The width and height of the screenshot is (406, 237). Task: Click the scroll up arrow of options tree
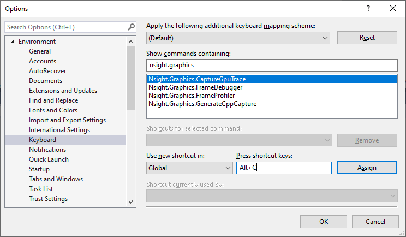(130, 42)
